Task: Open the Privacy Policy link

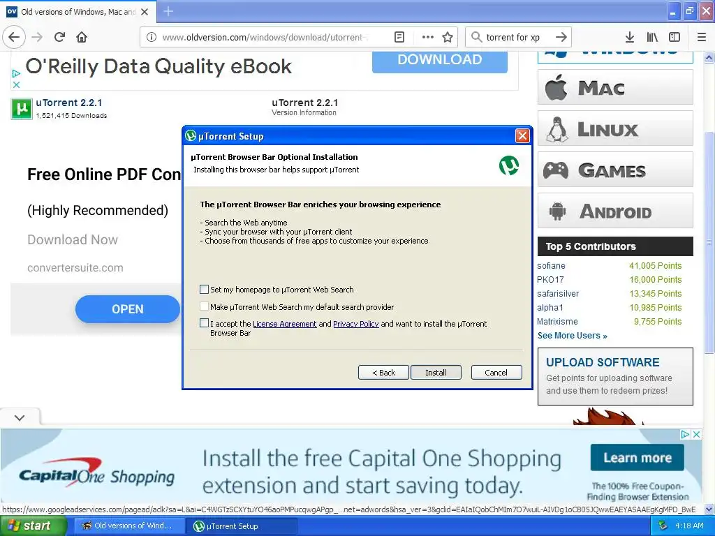Action: click(355, 324)
